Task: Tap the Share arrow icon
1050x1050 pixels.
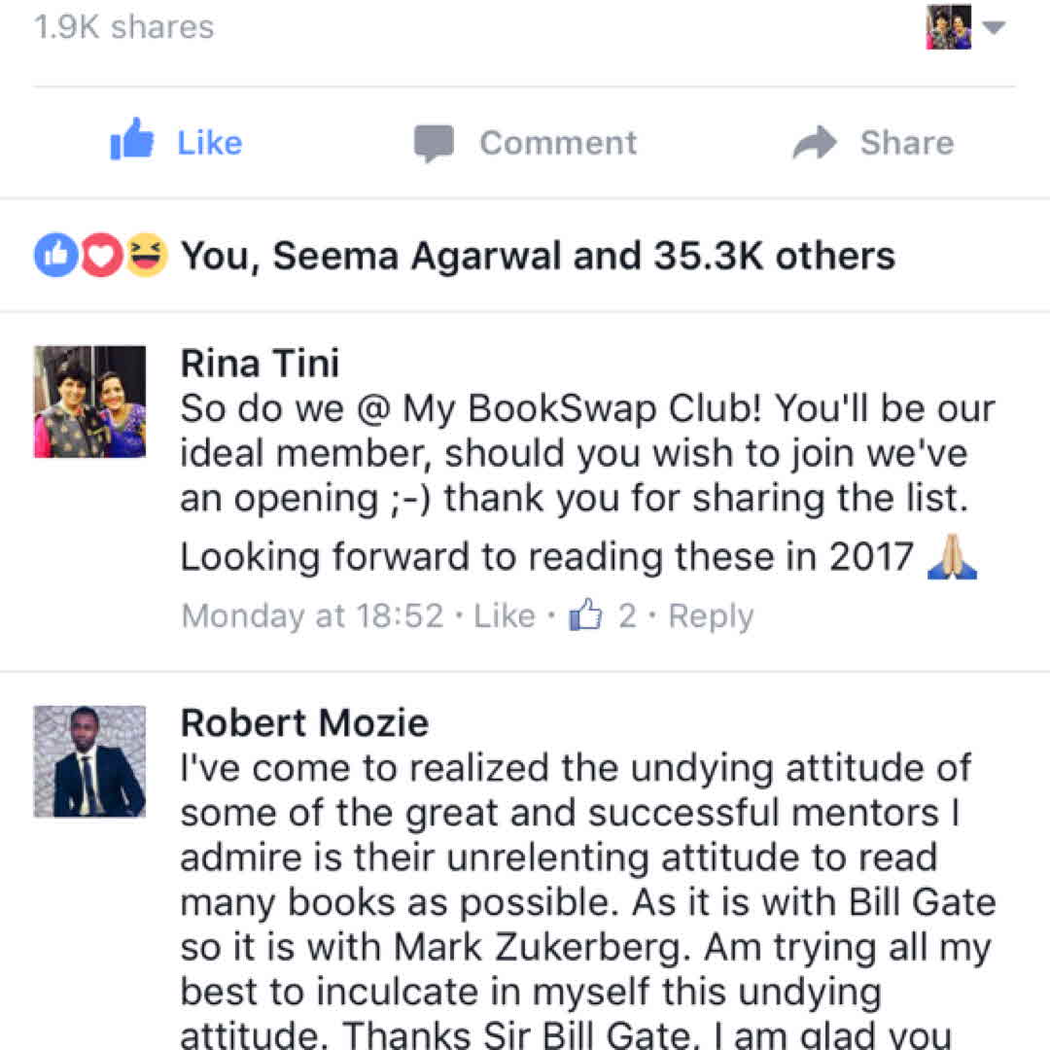Action: (814, 143)
